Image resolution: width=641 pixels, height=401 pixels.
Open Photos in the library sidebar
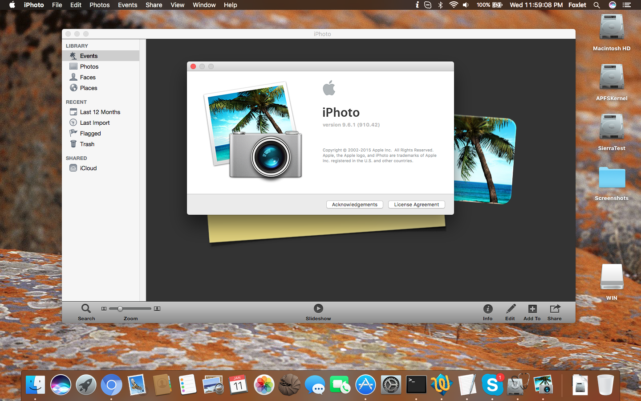(x=101, y=66)
